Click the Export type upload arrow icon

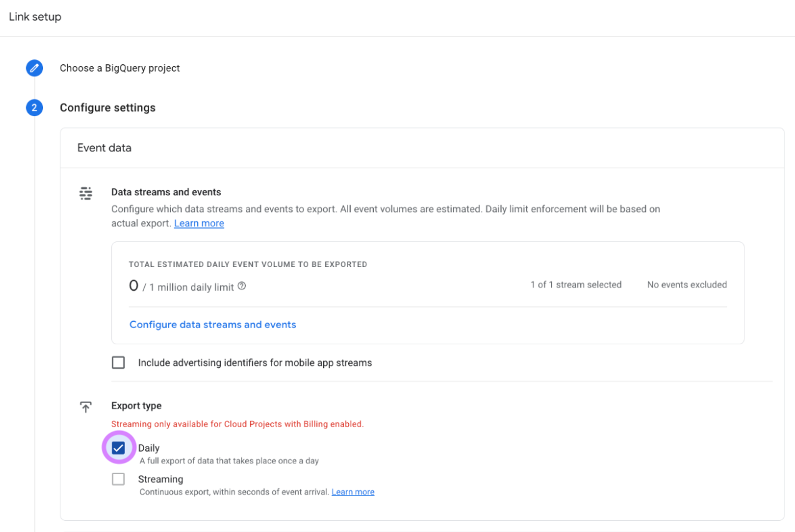coord(85,407)
